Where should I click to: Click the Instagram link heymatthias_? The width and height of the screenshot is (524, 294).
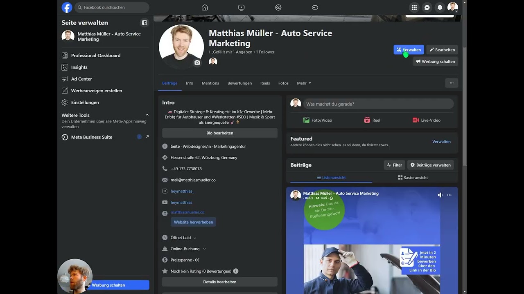click(x=182, y=191)
